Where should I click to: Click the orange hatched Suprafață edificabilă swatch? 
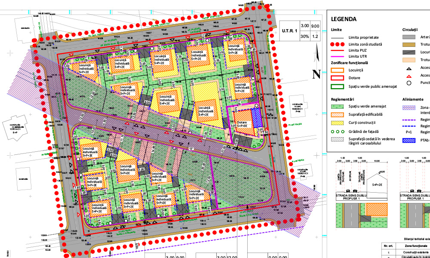[x=337, y=115]
